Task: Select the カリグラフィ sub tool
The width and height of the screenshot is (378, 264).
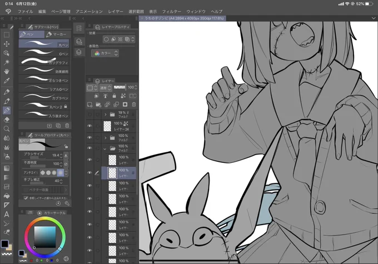Action: coord(44,61)
